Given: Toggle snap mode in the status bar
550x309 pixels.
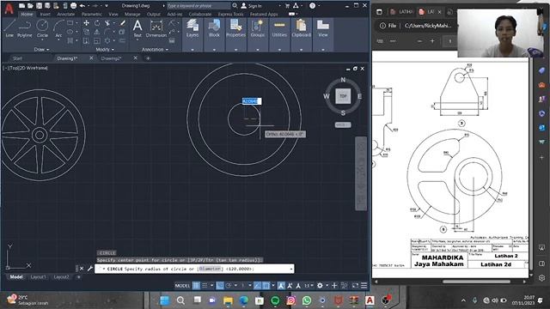Looking at the screenshot, I should tap(205, 286).
